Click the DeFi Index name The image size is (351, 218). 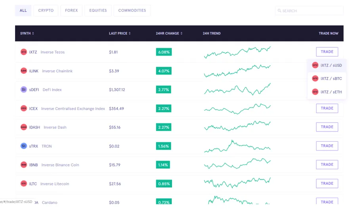[52, 90]
